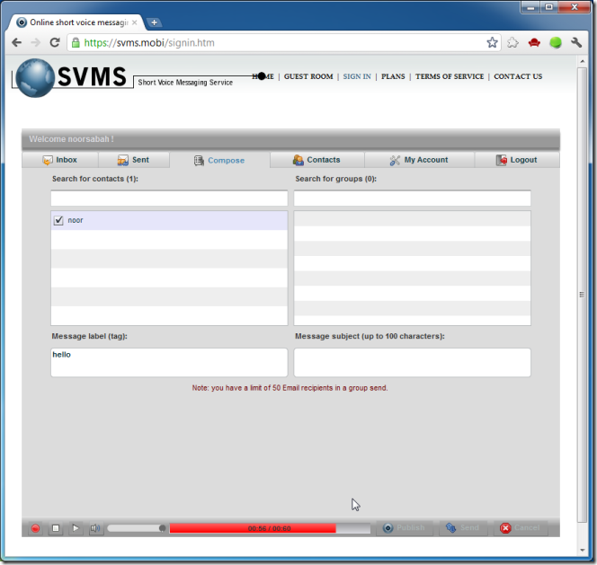Open a new browser tab
The height and width of the screenshot is (565, 597).
coord(155,22)
